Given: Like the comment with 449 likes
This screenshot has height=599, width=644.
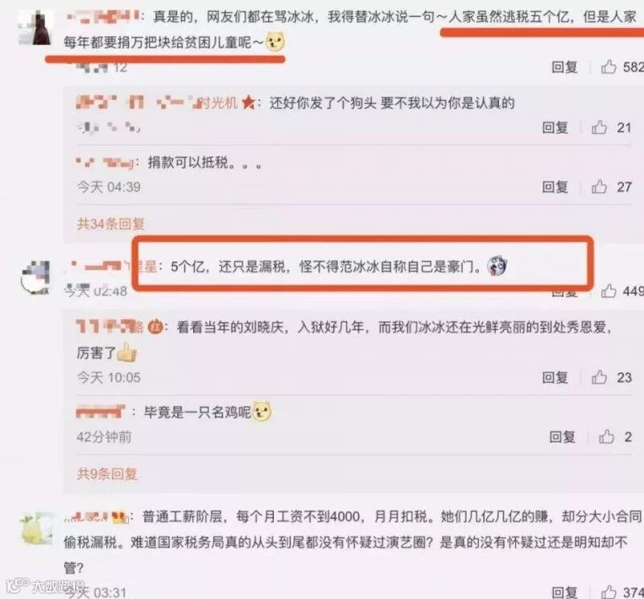Looking at the screenshot, I should pyautogui.click(x=609, y=291).
